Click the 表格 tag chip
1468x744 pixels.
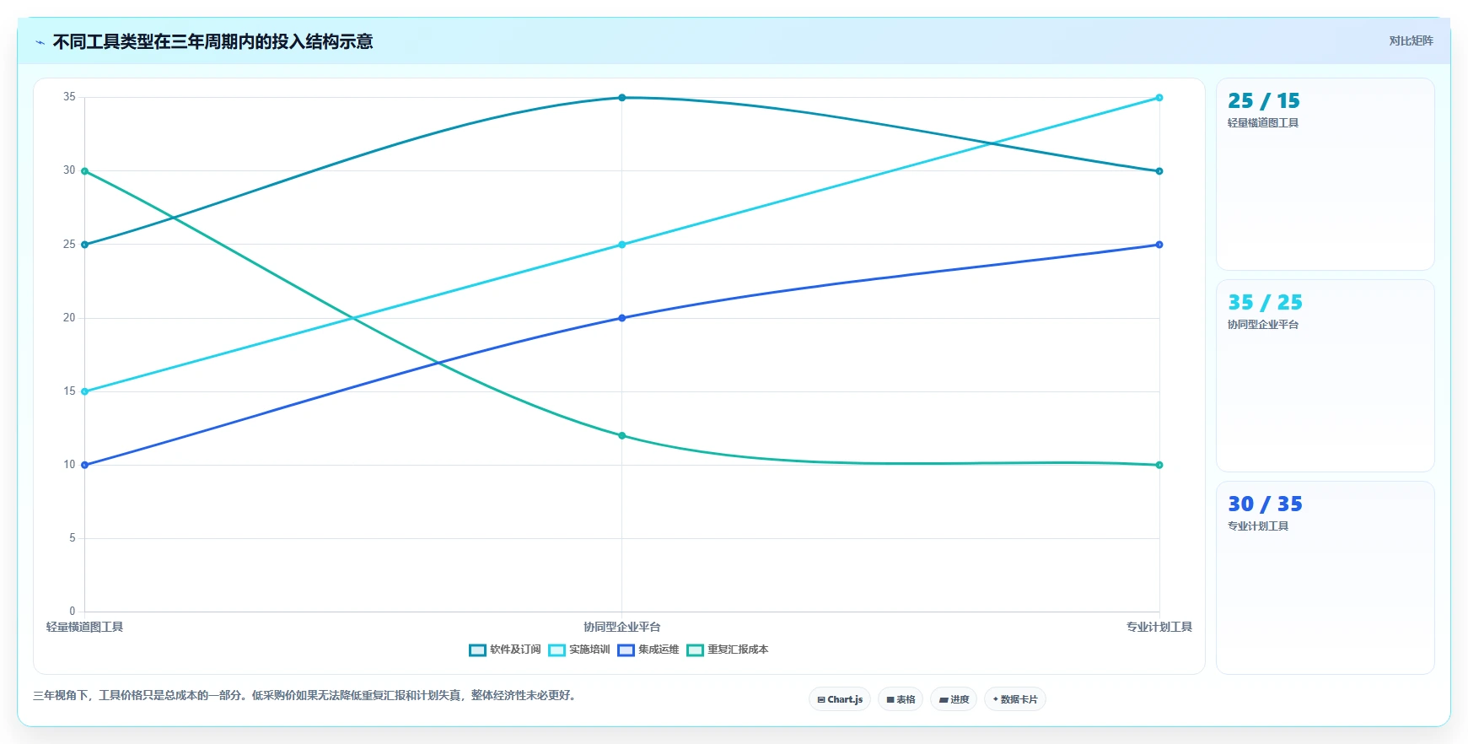click(901, 699)
